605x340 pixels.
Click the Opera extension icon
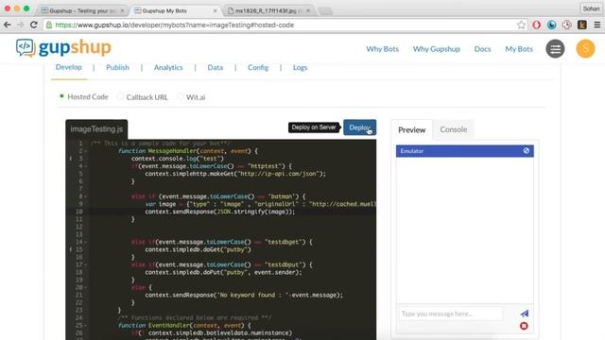536,25
